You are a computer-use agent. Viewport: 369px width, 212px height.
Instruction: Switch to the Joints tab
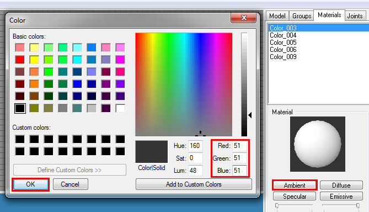click(355, 16)
